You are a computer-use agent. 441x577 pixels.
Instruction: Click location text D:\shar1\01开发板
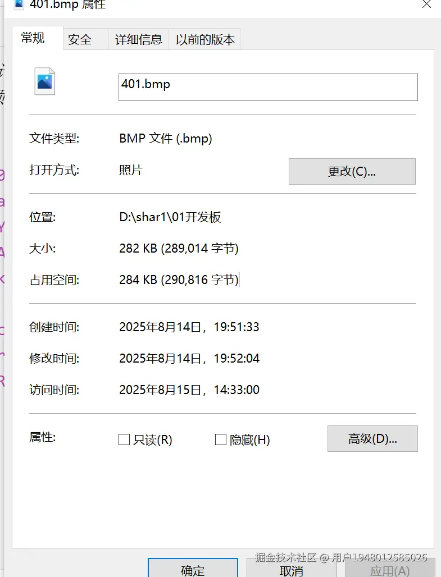170,217
